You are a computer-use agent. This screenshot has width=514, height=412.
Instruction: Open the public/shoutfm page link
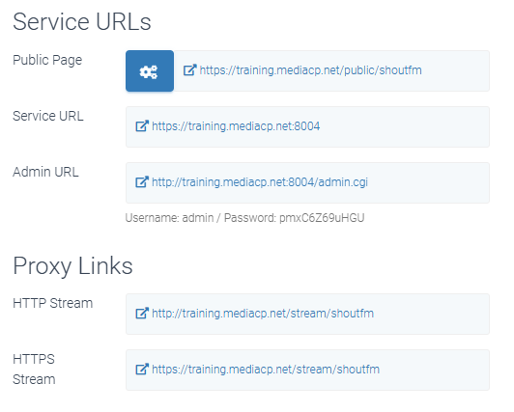(310, 70)
